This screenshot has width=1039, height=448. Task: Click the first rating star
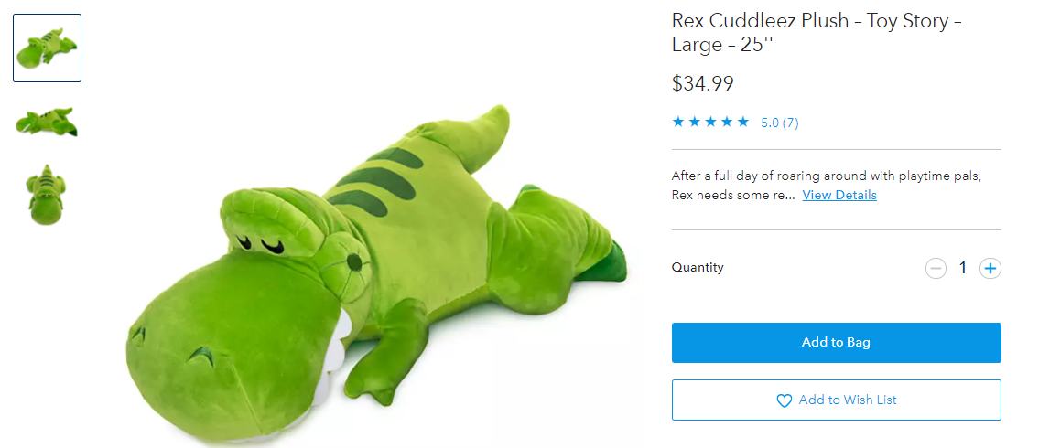[678, 122]
